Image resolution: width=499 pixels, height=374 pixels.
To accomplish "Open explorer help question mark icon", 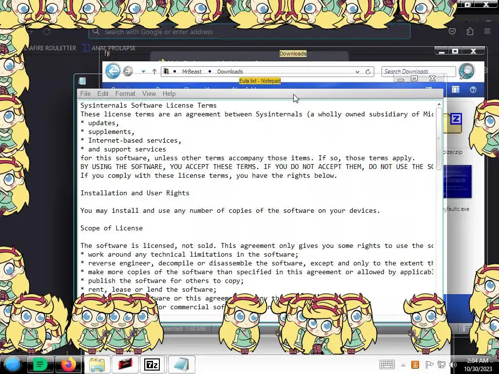I will pos(473,90).
